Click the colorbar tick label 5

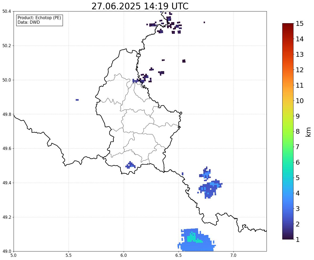click(x=297, y=178)
